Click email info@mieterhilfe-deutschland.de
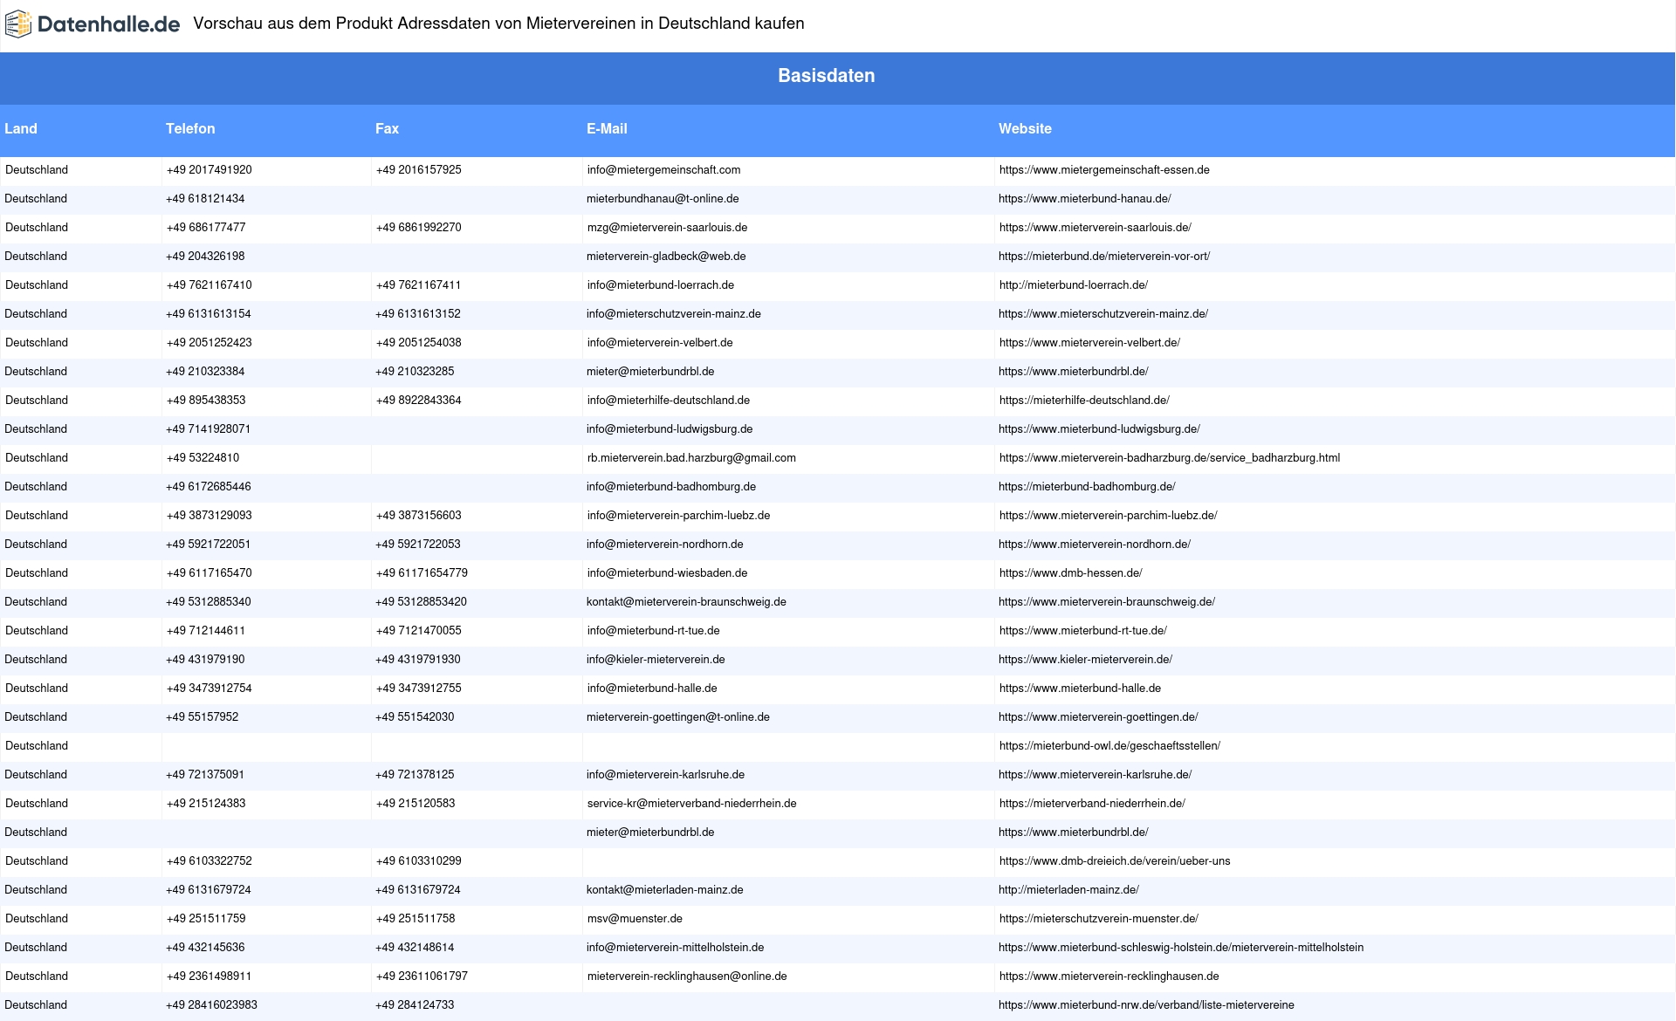The height and width of the screenshot is (1021, 1676). tap(669, 401)
